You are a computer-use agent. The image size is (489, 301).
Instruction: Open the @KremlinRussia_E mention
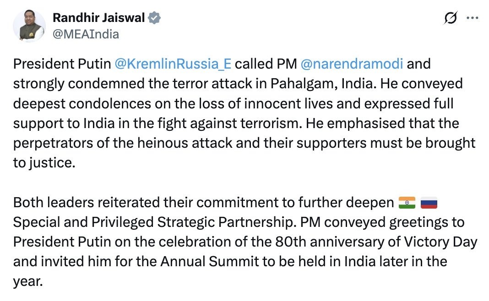tap(173, 64)
